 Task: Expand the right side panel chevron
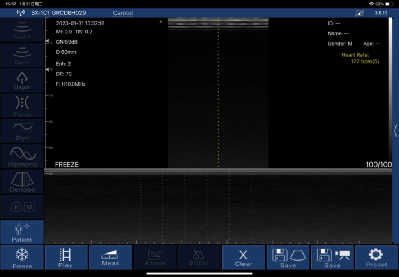(x=395, y=131)
